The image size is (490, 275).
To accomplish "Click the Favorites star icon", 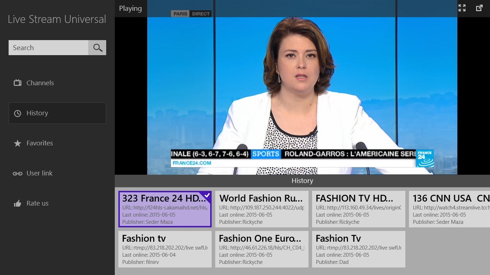I will pyautogui.click(x=18, y=143).
